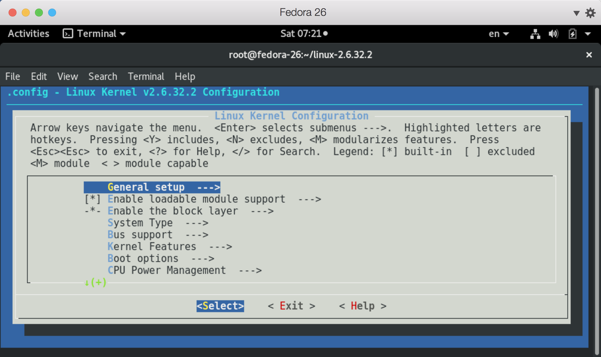Click the < Help > button
The width and height of the screenshot is (601, 357).
[363, 306]
